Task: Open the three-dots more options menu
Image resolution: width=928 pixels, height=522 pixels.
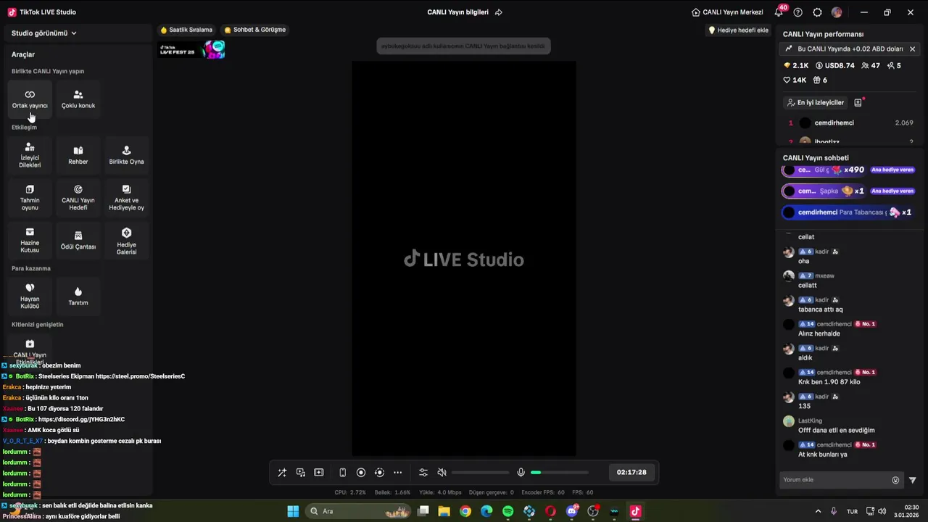Action: pyautogui.click(x=398, y=473)
